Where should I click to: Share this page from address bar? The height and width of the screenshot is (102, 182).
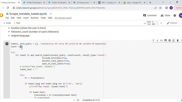tap(156, 8)
